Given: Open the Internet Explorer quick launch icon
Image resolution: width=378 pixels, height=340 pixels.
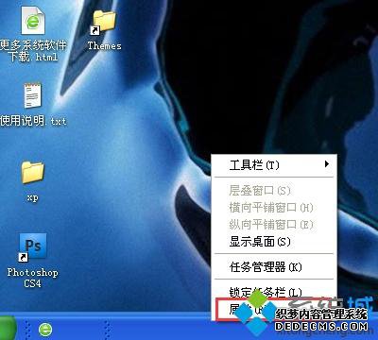Looking at the screenshot, I should pyautogui.click(x=45, y=330).
